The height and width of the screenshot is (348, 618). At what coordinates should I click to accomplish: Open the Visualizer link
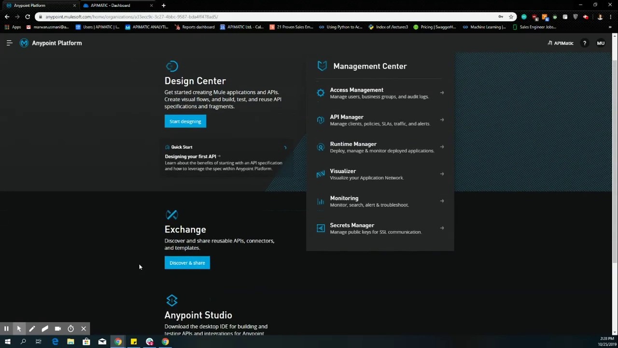click(343, 171)
